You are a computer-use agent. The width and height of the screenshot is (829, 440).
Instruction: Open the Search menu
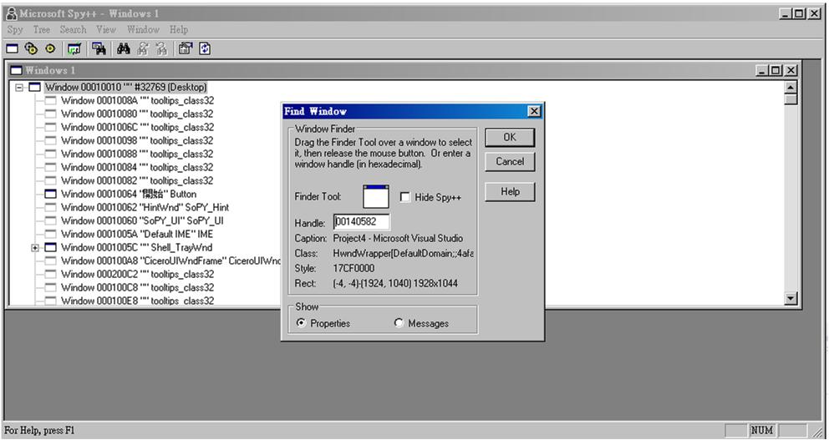pos(73,29)
